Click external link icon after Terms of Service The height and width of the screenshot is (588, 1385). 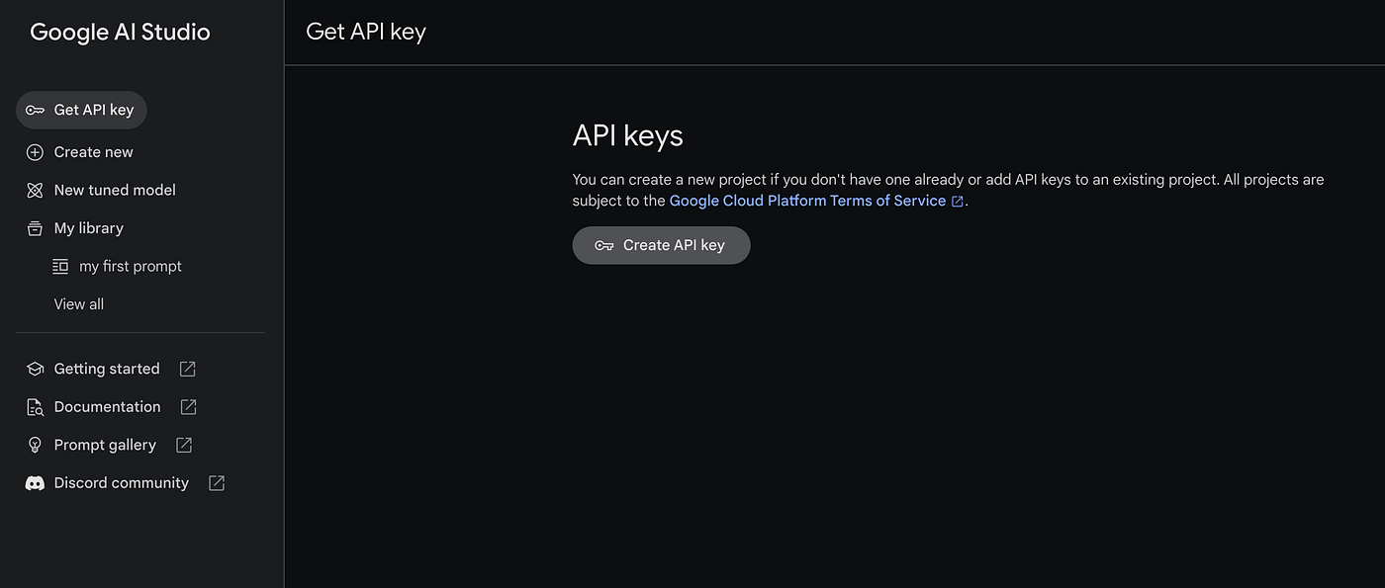[x=957, y=202]
